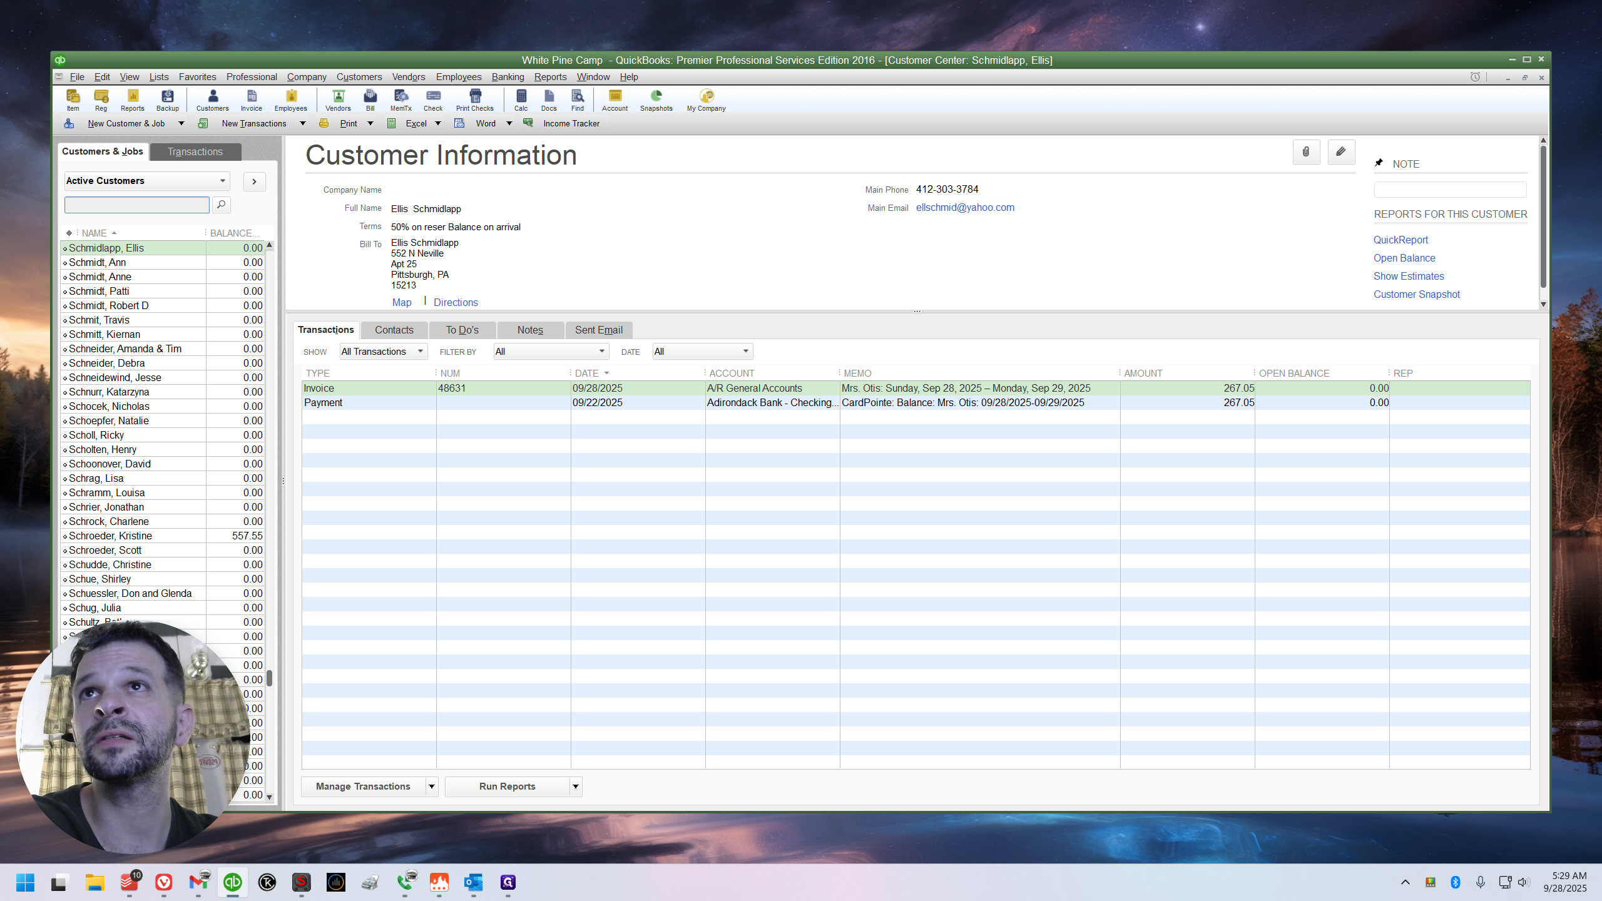The width and height of the screenshot is (1602, 901).
Task: Pin the customer note icon
Action: click(x=1379, y=163)
